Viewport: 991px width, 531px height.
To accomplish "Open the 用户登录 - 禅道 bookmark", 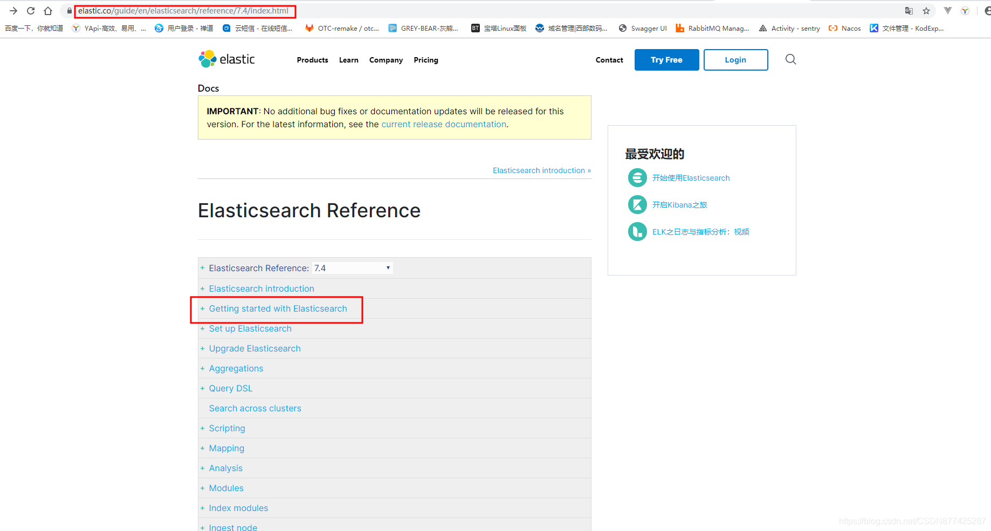I will tap(184, 28).
